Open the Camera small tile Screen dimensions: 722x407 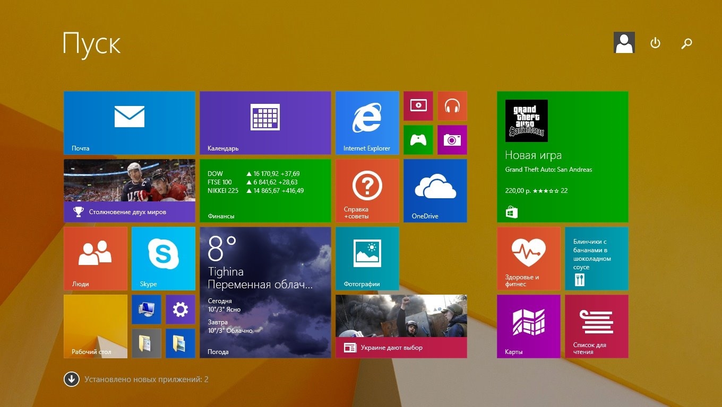tap(452, 140)
